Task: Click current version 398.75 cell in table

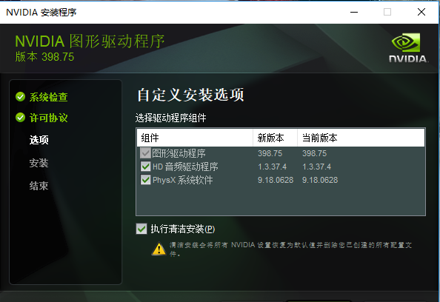Action: [314, 153]
